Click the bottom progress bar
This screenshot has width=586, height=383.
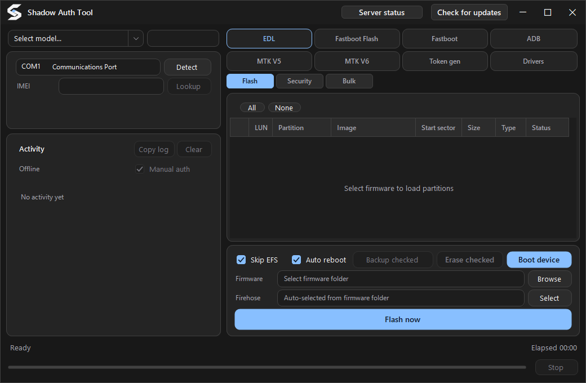[x=267, y=367]
